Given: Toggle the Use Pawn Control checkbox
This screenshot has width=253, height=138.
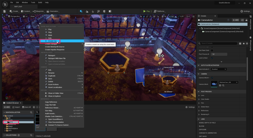Looking at the screenshot, I should (212, 50).
